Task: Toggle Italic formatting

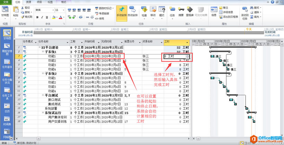Action: 42,17
